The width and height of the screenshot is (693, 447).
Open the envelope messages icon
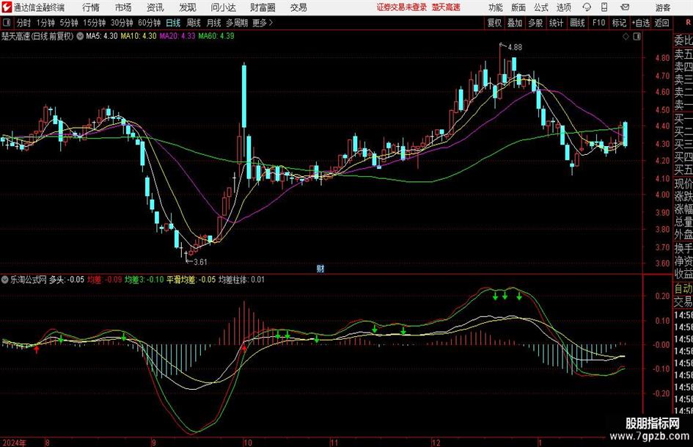point(625,7)
